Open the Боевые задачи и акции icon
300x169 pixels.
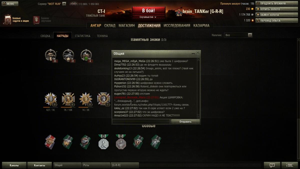click(x=7, y=19)
